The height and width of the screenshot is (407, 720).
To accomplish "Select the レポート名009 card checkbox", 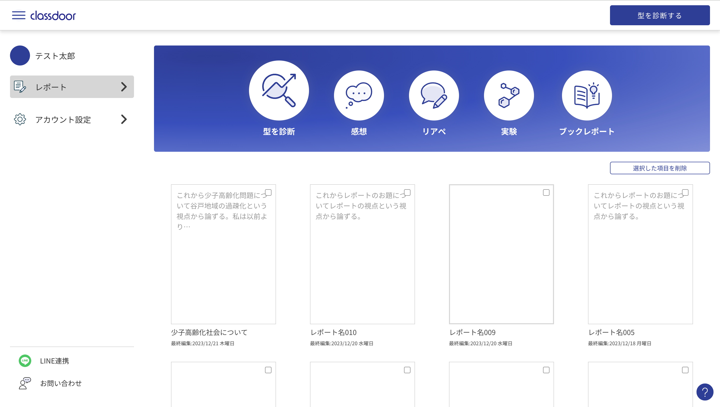I will (x=546, y=192).
